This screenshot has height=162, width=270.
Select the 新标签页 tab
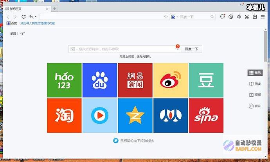(x=27, y=9)
